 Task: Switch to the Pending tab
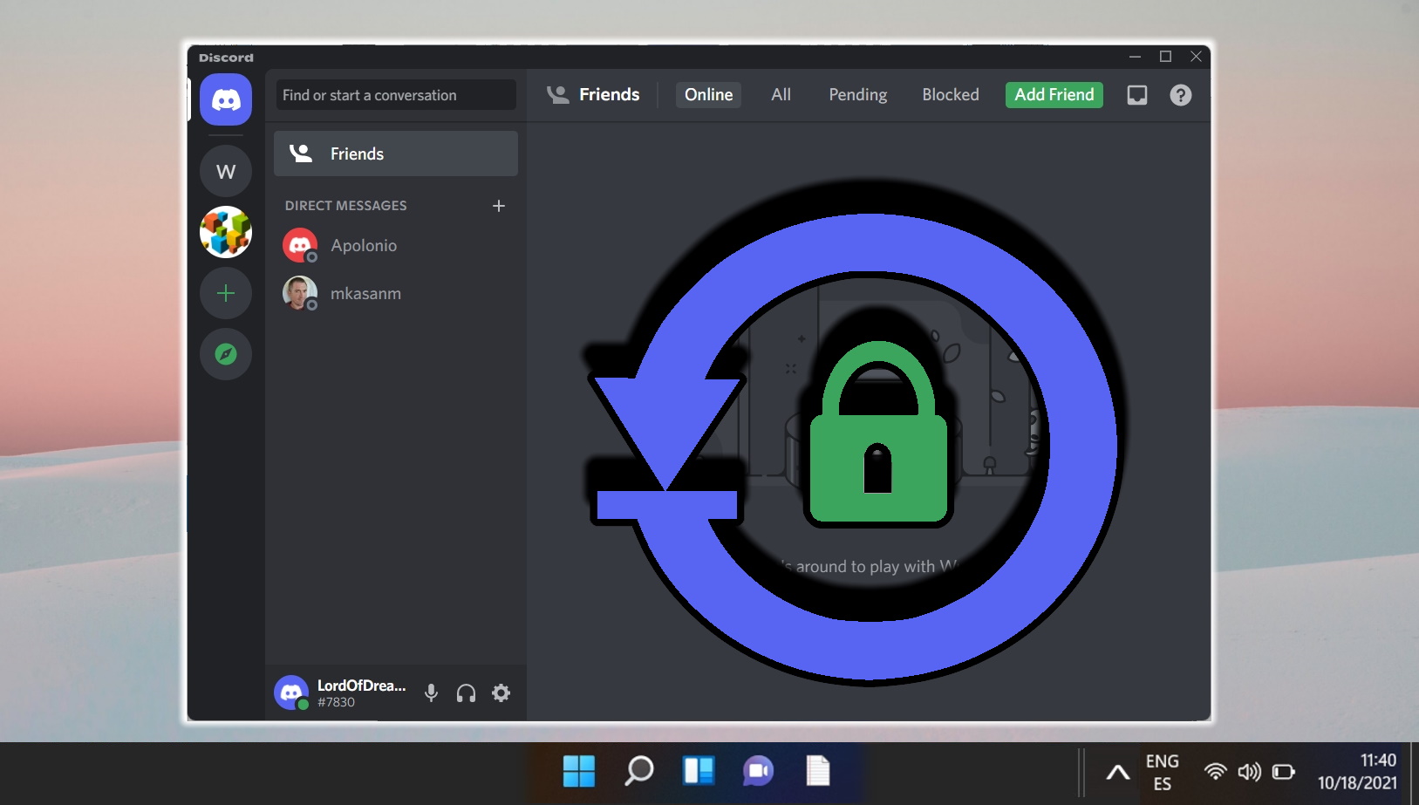coord(856,94)
